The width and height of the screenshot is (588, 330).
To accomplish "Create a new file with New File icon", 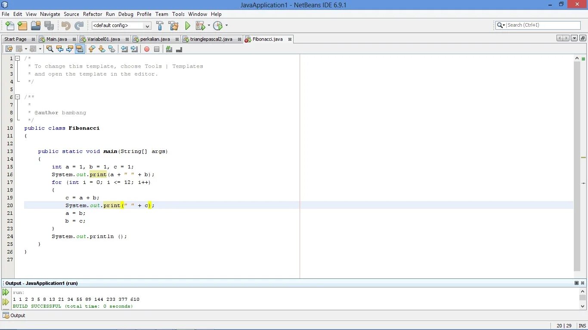I will (x=9, y=26).
